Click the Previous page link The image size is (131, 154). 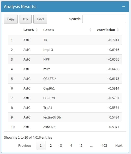point(25,145)
